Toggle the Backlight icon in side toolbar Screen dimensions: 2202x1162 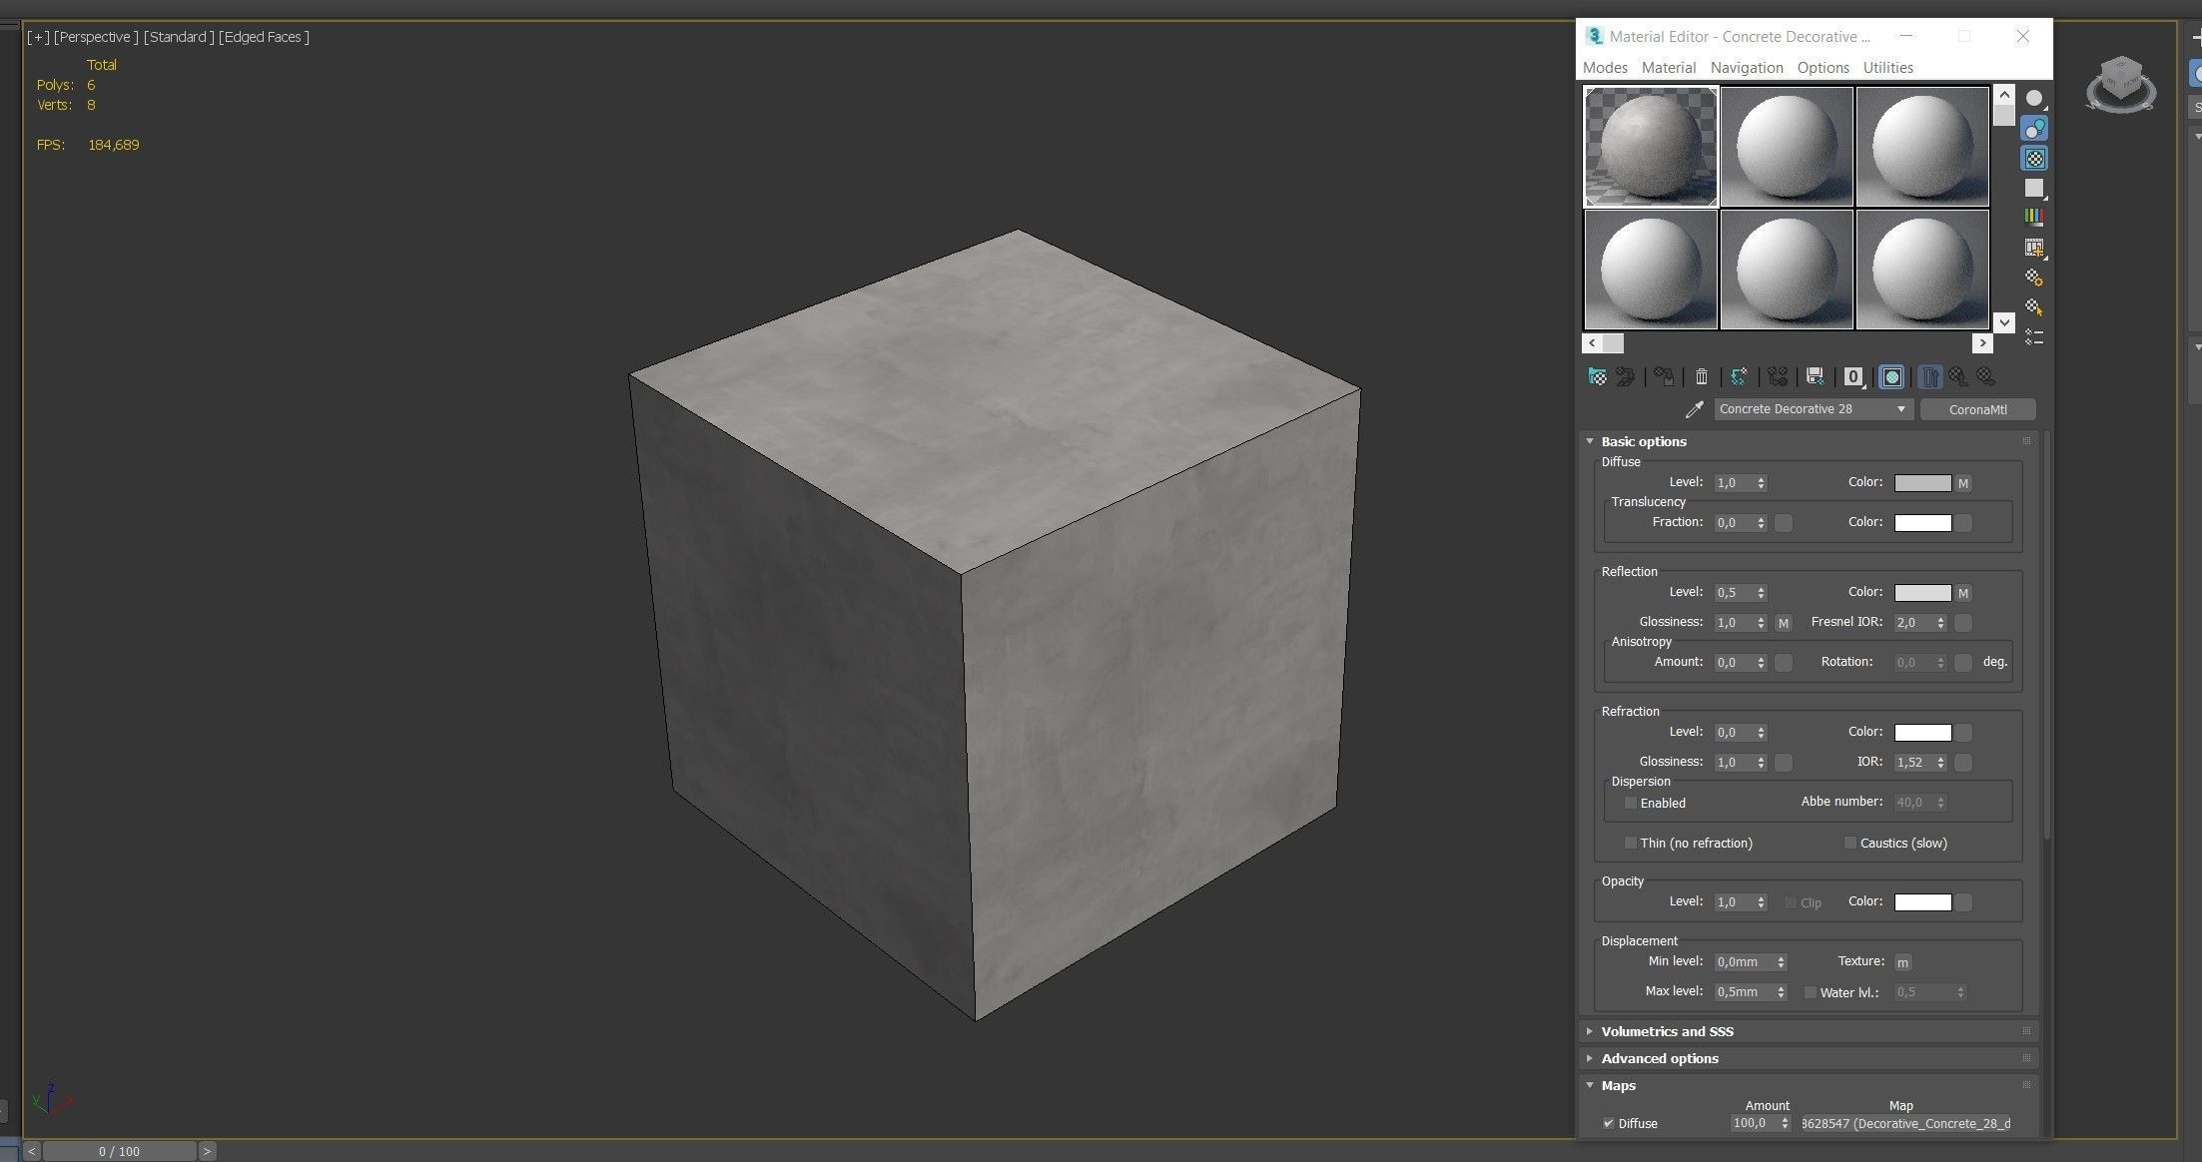click(x=2034, y=129)
